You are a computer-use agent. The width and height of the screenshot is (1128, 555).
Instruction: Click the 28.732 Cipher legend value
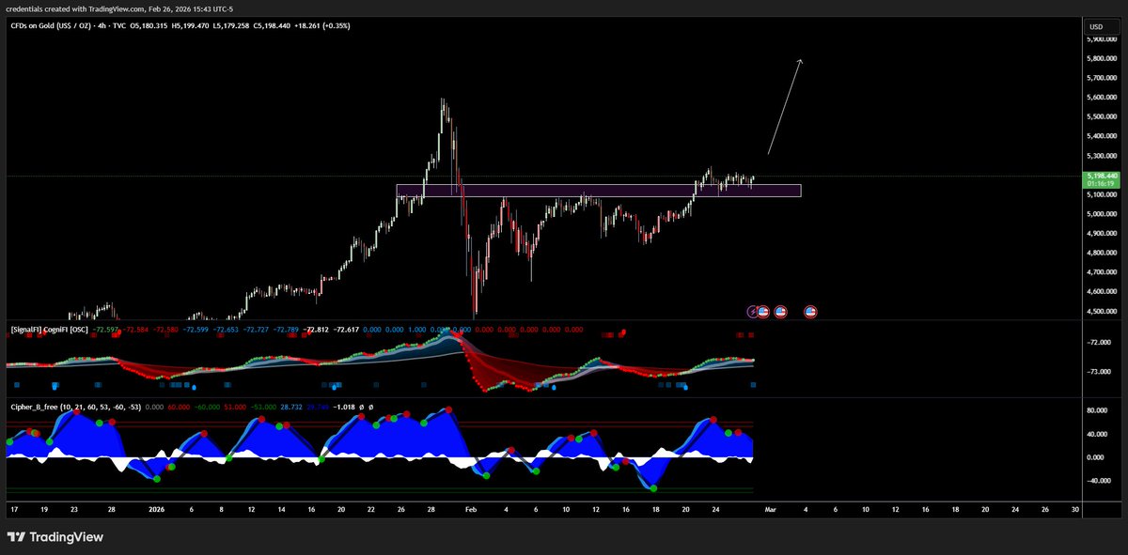293,408
